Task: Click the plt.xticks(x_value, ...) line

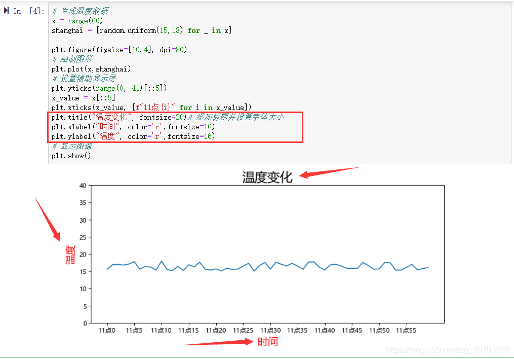Action: click(x=151, y=107)
